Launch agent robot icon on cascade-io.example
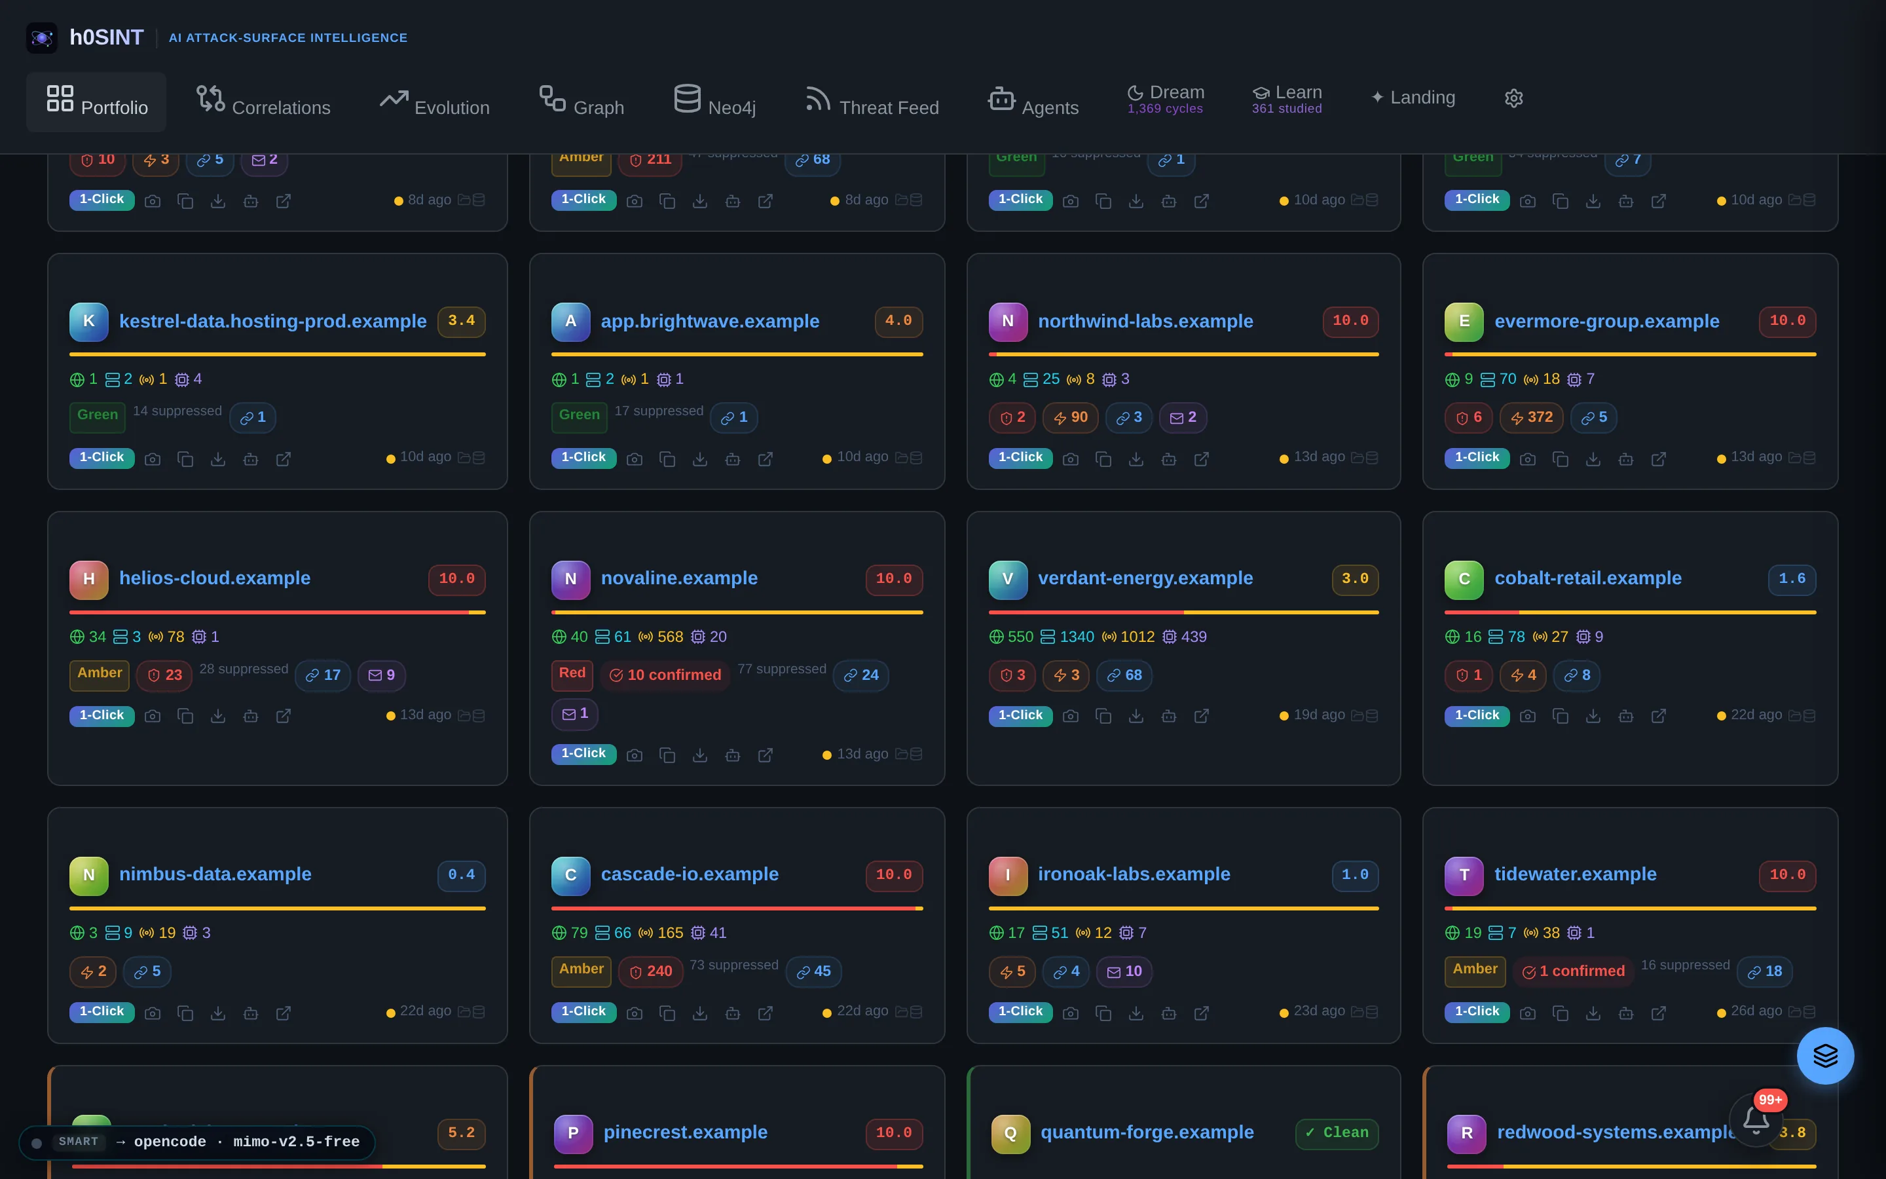The image size is (1886, 1179). (x=733, y=1013)
